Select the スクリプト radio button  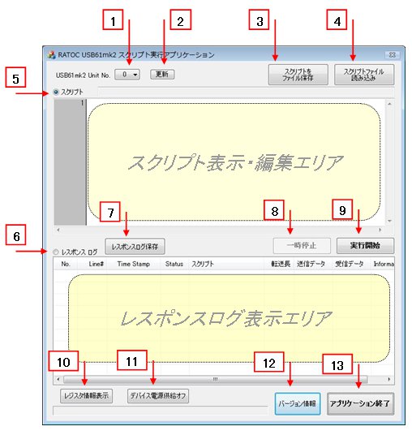pos(56,92)
